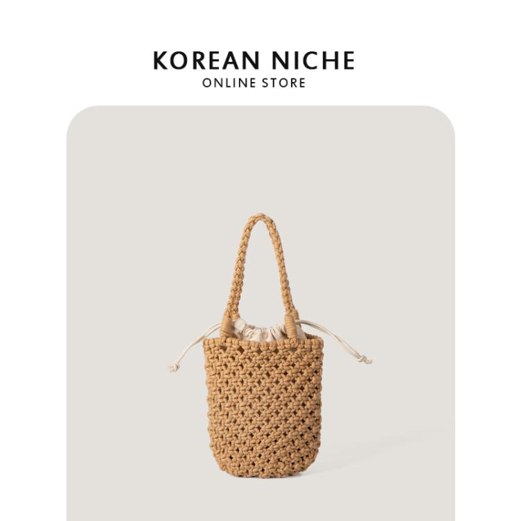
Task: Click the woven rim of the bag
Action: coord(263,343)
